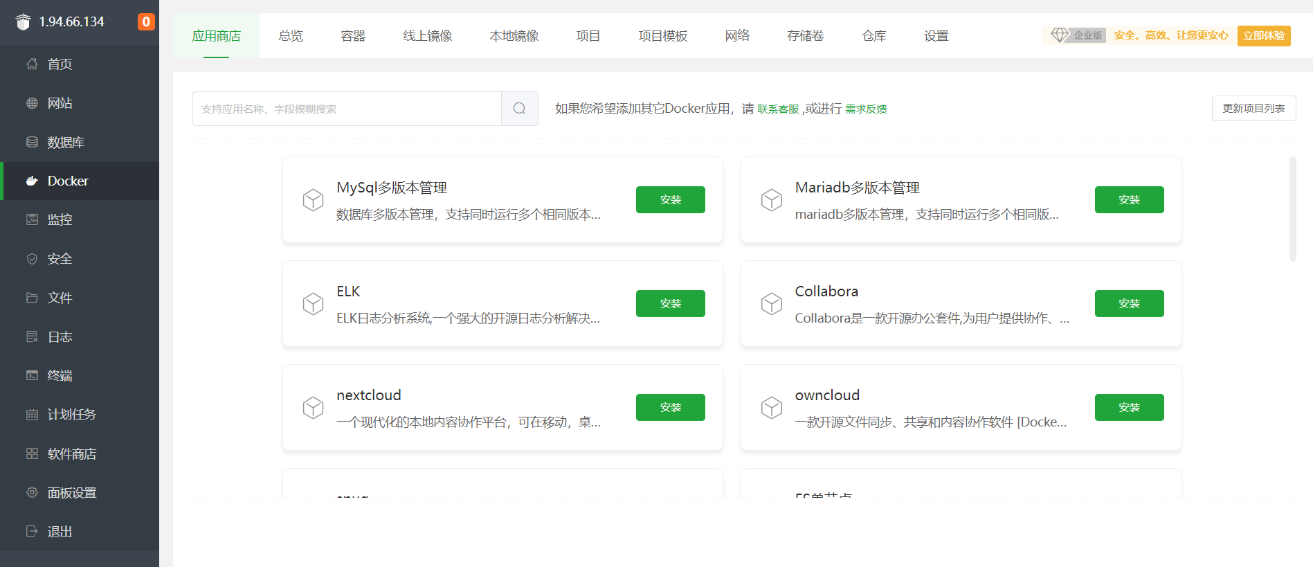
Task: Click the search magnifier icon
Action: click(x=520, y=109)
